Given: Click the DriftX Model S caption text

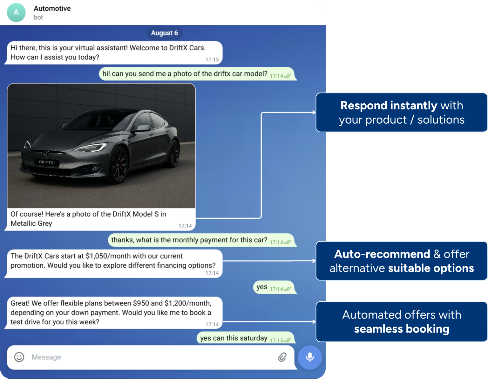Looking at the screenshot, I should coord(88,219).
